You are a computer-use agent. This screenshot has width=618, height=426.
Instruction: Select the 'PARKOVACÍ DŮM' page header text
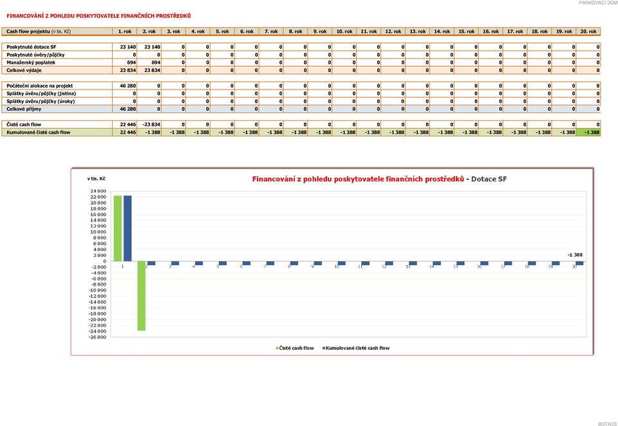pyautogui.click(x=598, y=3)
